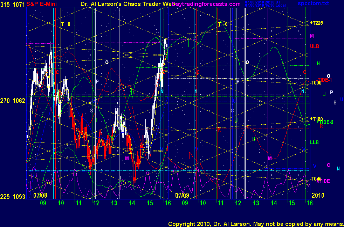
Task: Click the "07/08" date label
Action: click(40, 195)
